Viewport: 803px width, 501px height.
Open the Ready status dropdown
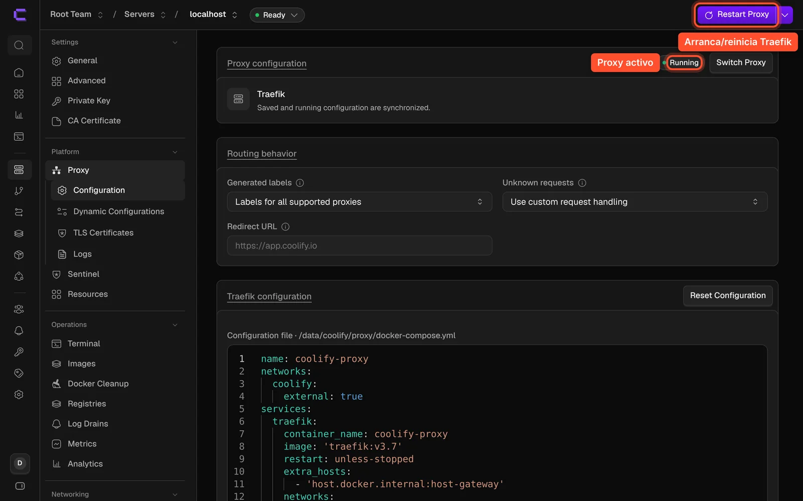point(277,15)
